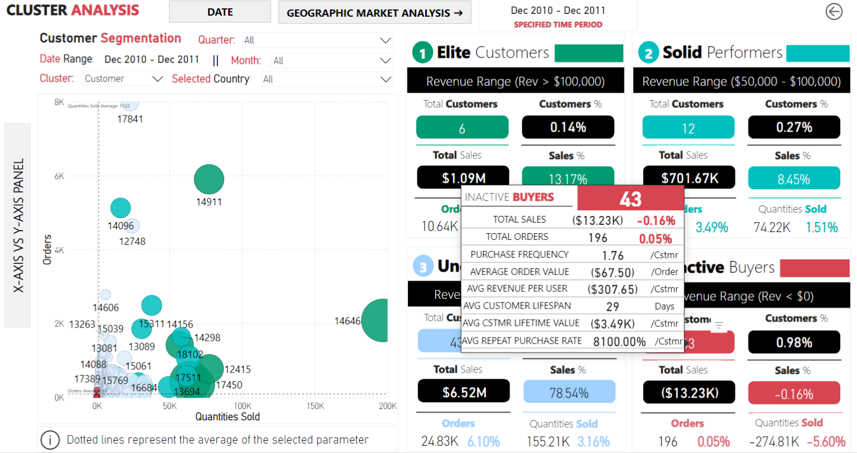Click the info icon beside the dotted lines note
Screen dimensions: 857x453
(x=50, y=440)
